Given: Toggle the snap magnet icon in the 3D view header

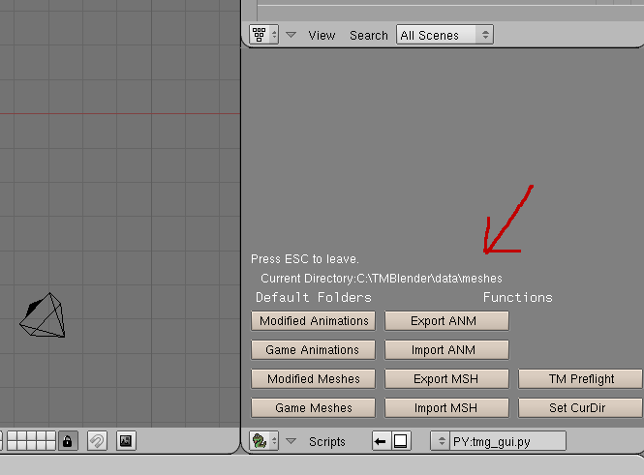Looking at the screenshot, I should click(x=98, y=441).
